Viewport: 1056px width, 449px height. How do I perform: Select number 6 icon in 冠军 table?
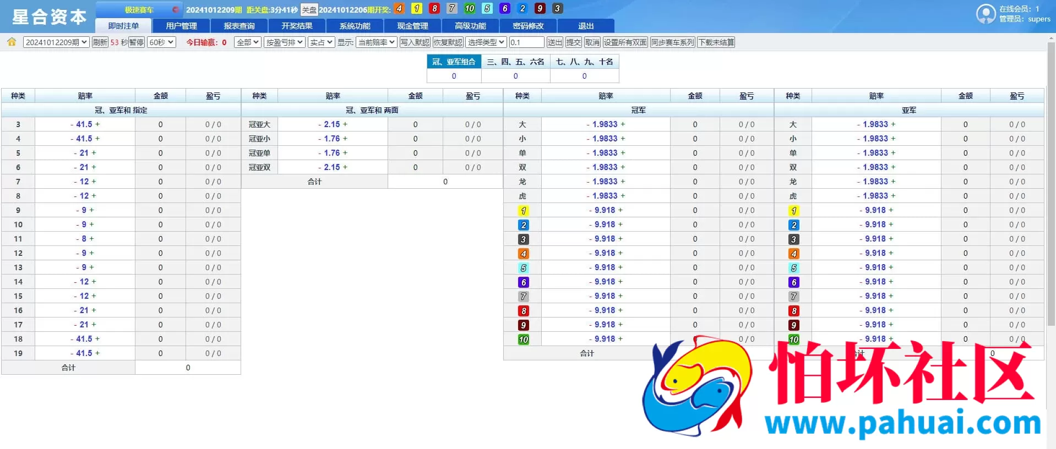[523, 282]
